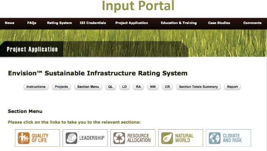Open Rating System navigation item
This screenshot has width=267, height=151.
tap(59, 23)
